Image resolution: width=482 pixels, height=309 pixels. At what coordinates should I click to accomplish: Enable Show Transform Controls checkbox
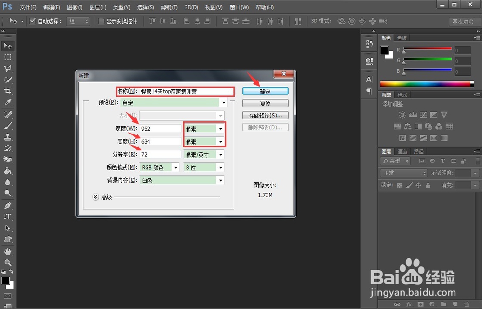(x=101, y=21)
